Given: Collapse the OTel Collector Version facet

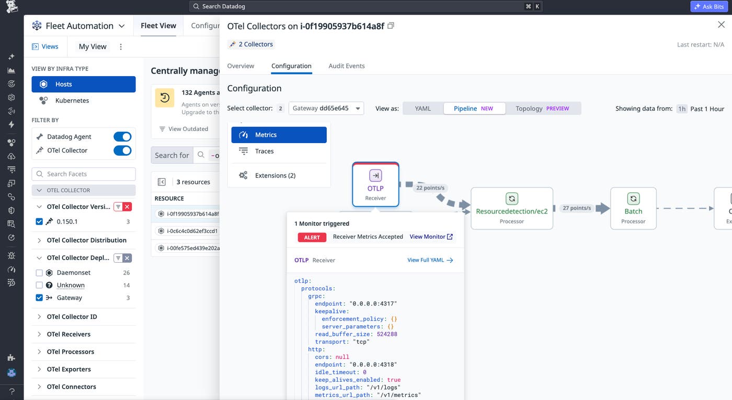Looking at the screenshot, I should (x=39, y=207).
